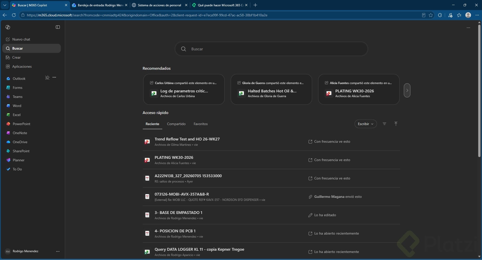Open the browser essentials toolbar icon

(x=450, y=15)
